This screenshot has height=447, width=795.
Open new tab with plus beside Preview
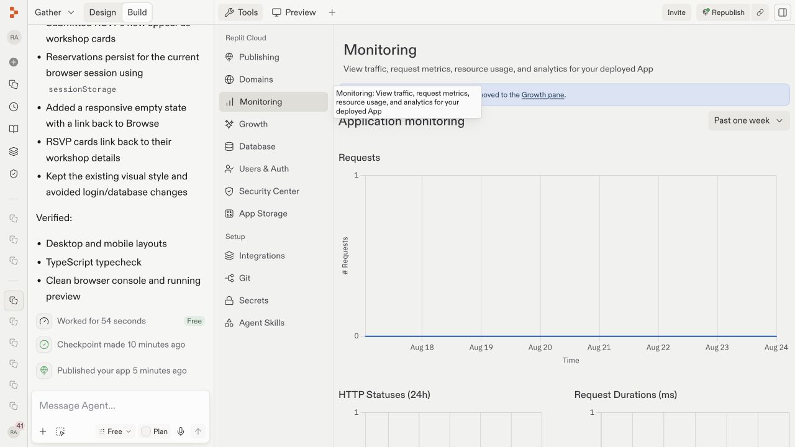click(332, 12)
